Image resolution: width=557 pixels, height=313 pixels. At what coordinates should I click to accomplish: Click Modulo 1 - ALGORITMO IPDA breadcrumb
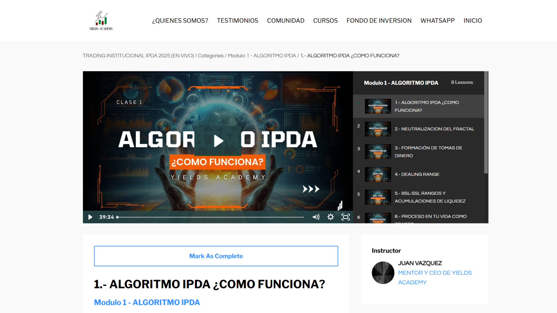click(x=262, y=56)
